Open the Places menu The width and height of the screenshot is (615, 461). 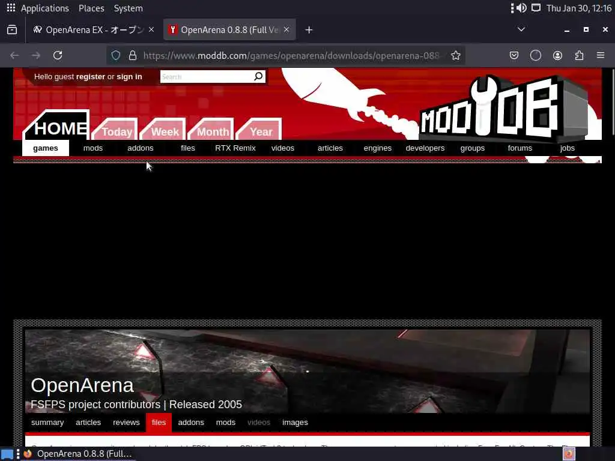pos(91,8)
